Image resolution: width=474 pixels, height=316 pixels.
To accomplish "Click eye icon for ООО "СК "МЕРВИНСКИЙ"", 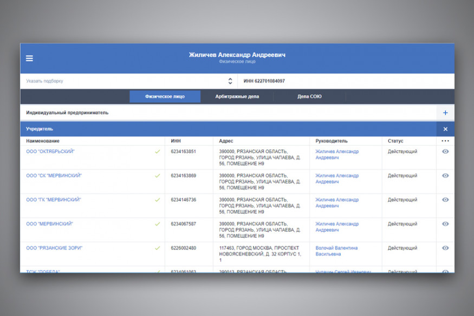I will pos(445,176).
